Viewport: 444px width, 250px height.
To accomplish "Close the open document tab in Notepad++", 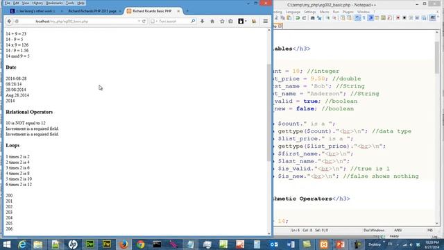I will [280, 26].
